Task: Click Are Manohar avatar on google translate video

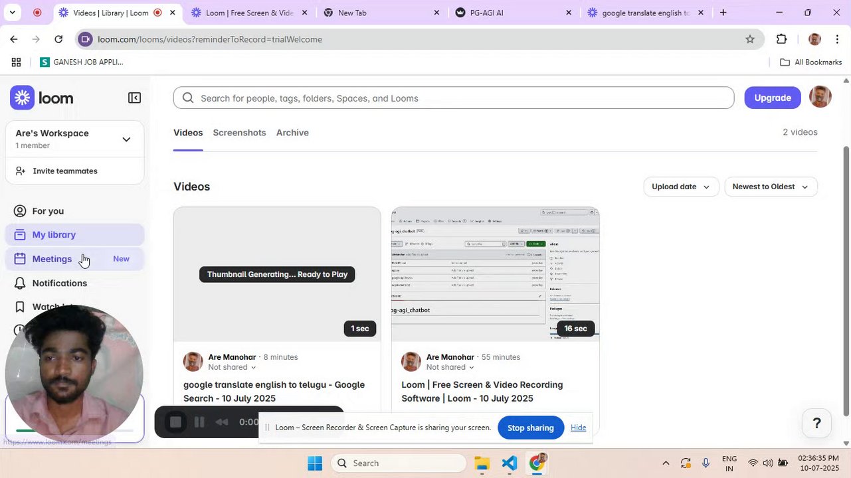Action: (x=193, y=362)
